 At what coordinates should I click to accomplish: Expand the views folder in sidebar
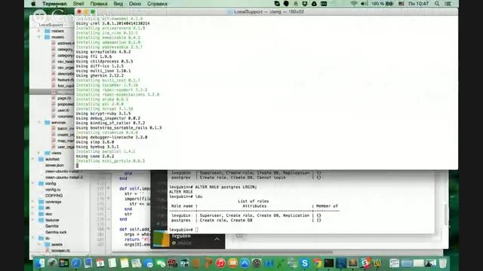tap(38, 153)
